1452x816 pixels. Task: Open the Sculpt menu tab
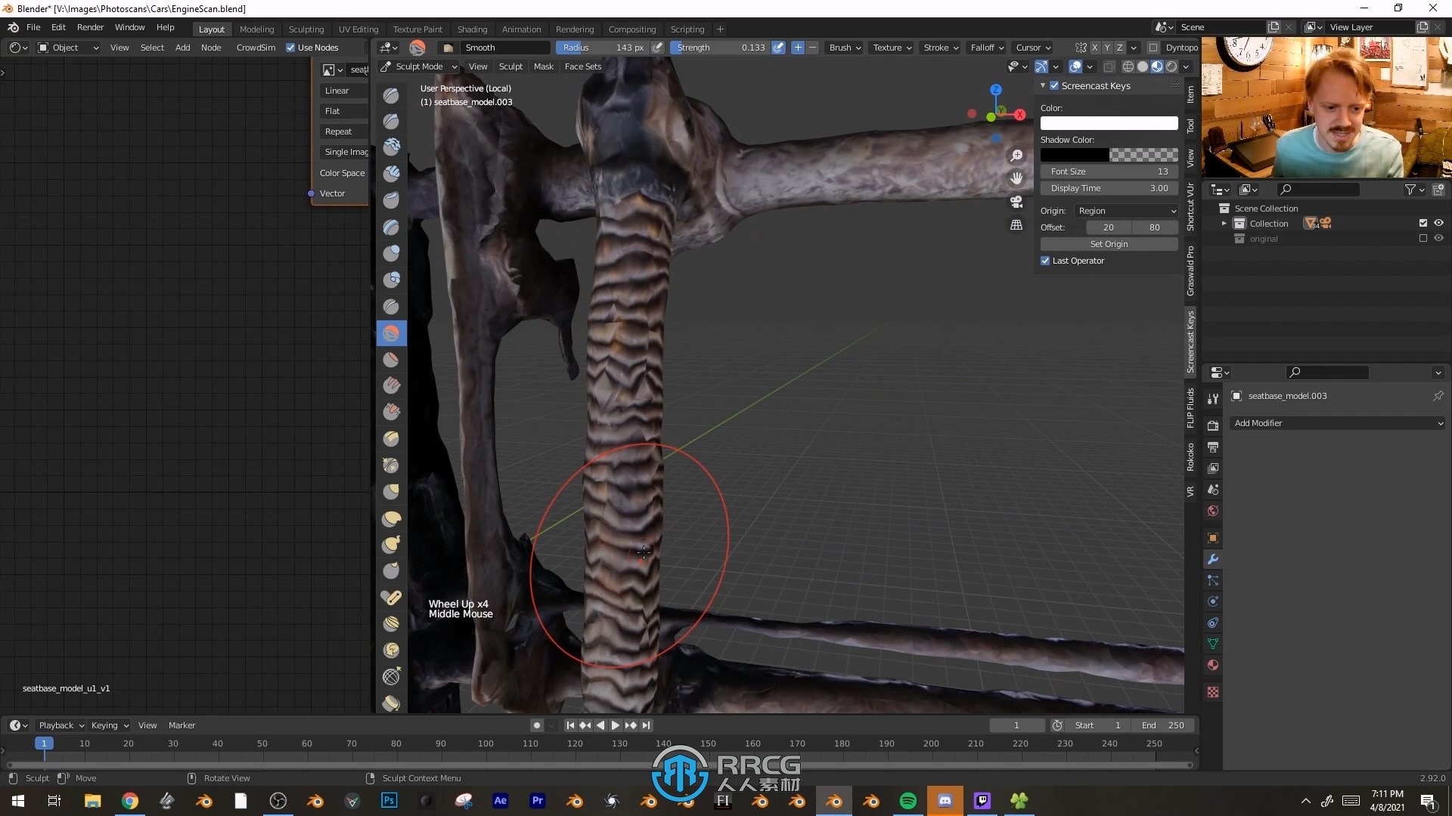[x=510, y=66]
